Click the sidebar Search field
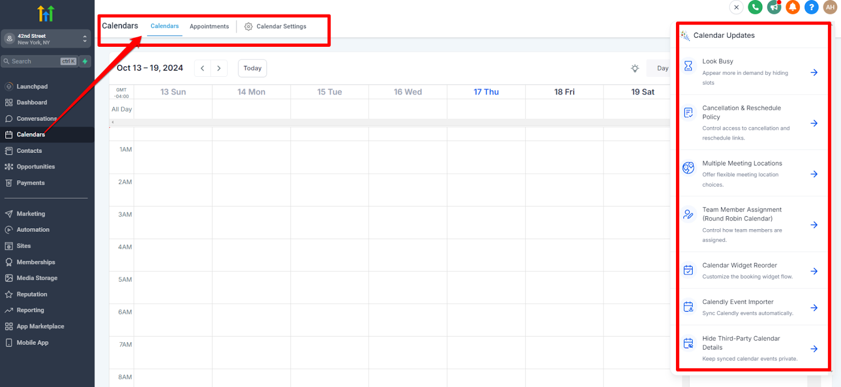Screen dimensions: 841x387 point(33,62)
